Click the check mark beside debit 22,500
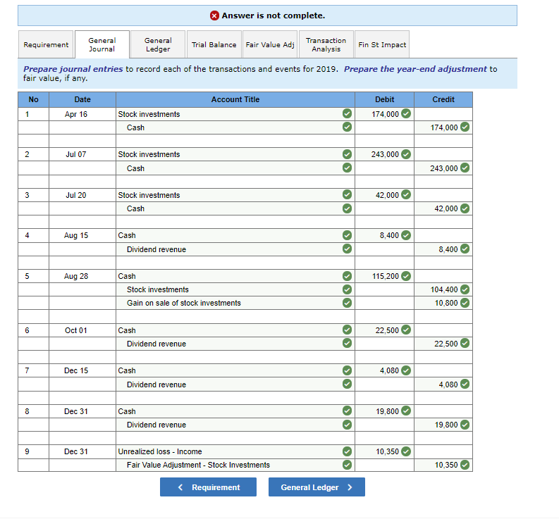Viewport: 559px width, 519px height. [x=406, y=330]
